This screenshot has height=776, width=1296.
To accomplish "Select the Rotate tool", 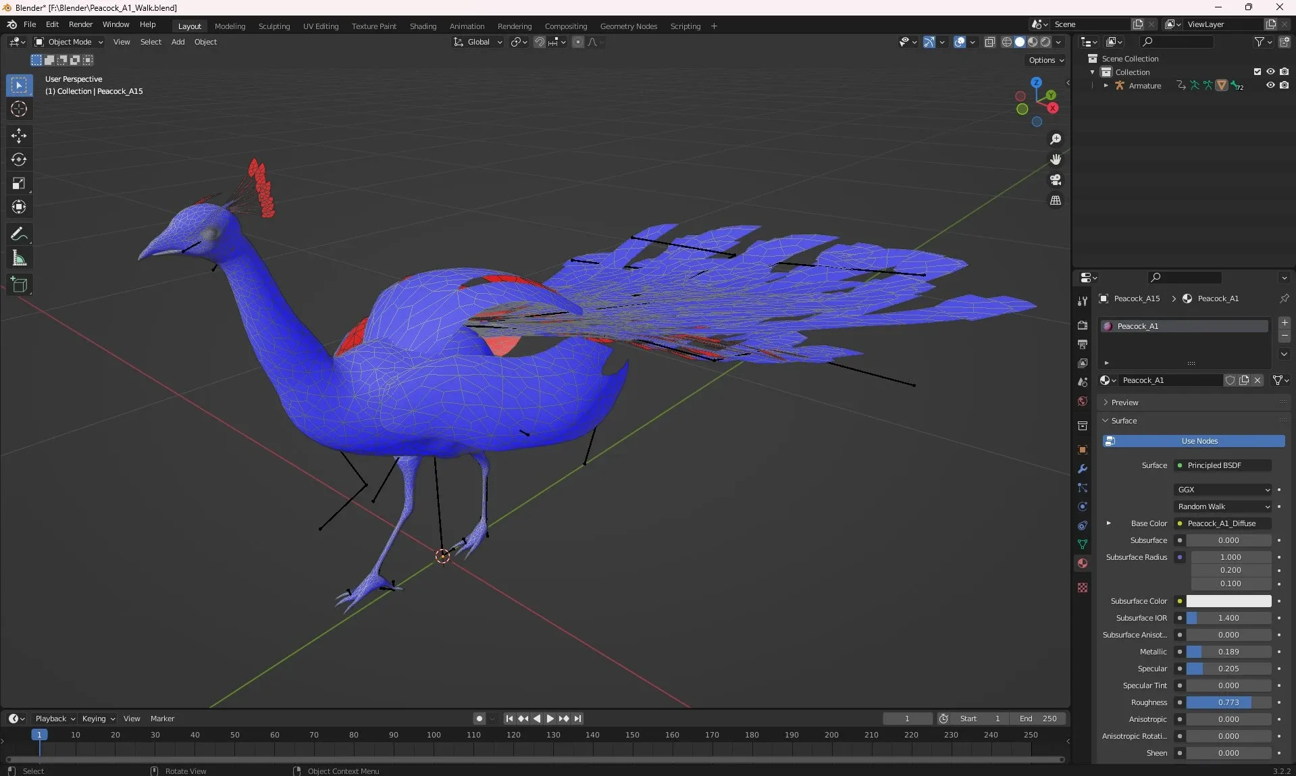I will [x=19, y=159].
